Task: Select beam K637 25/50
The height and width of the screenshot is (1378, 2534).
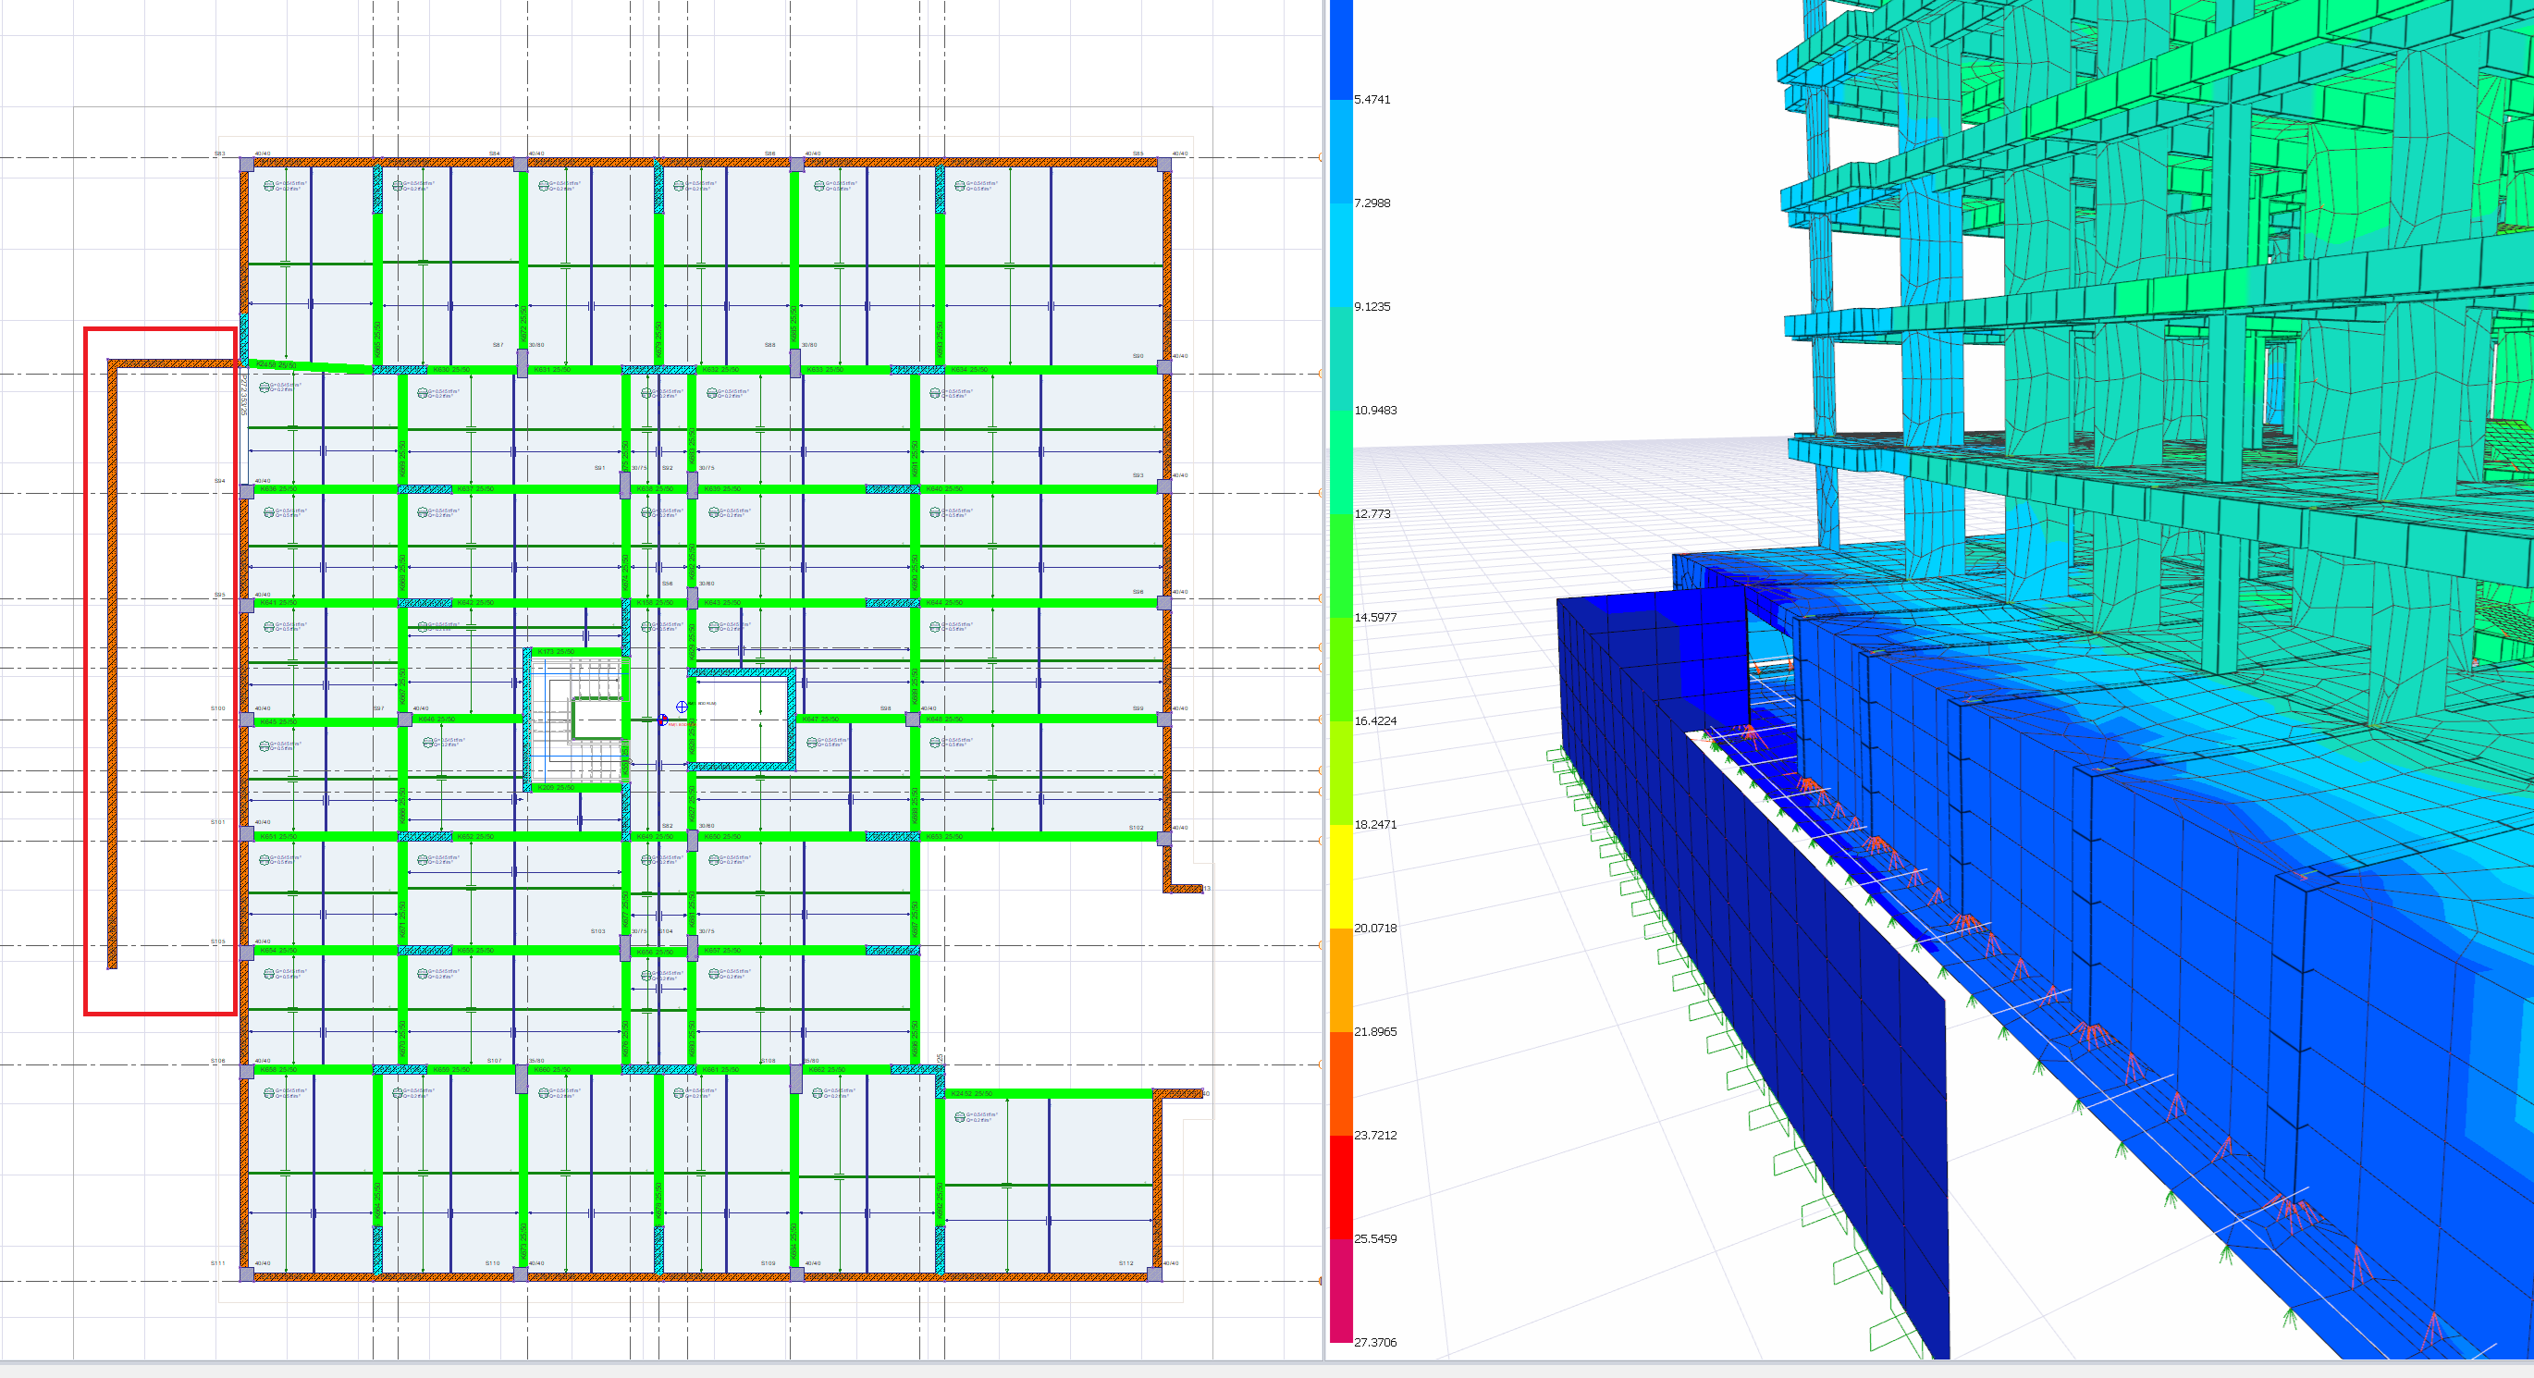Action: [x=475, y=489]
